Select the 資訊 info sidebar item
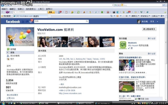The height and width of the screenshot is (105, 168). pos(20,52)
